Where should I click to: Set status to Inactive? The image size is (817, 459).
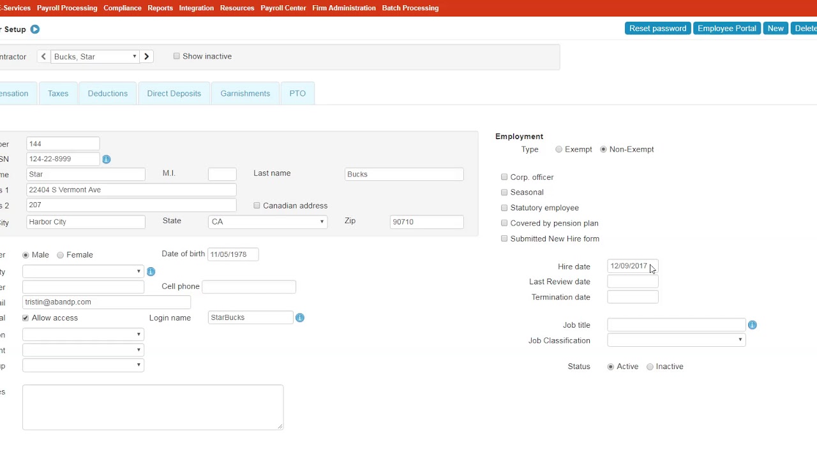click(650, 367)
